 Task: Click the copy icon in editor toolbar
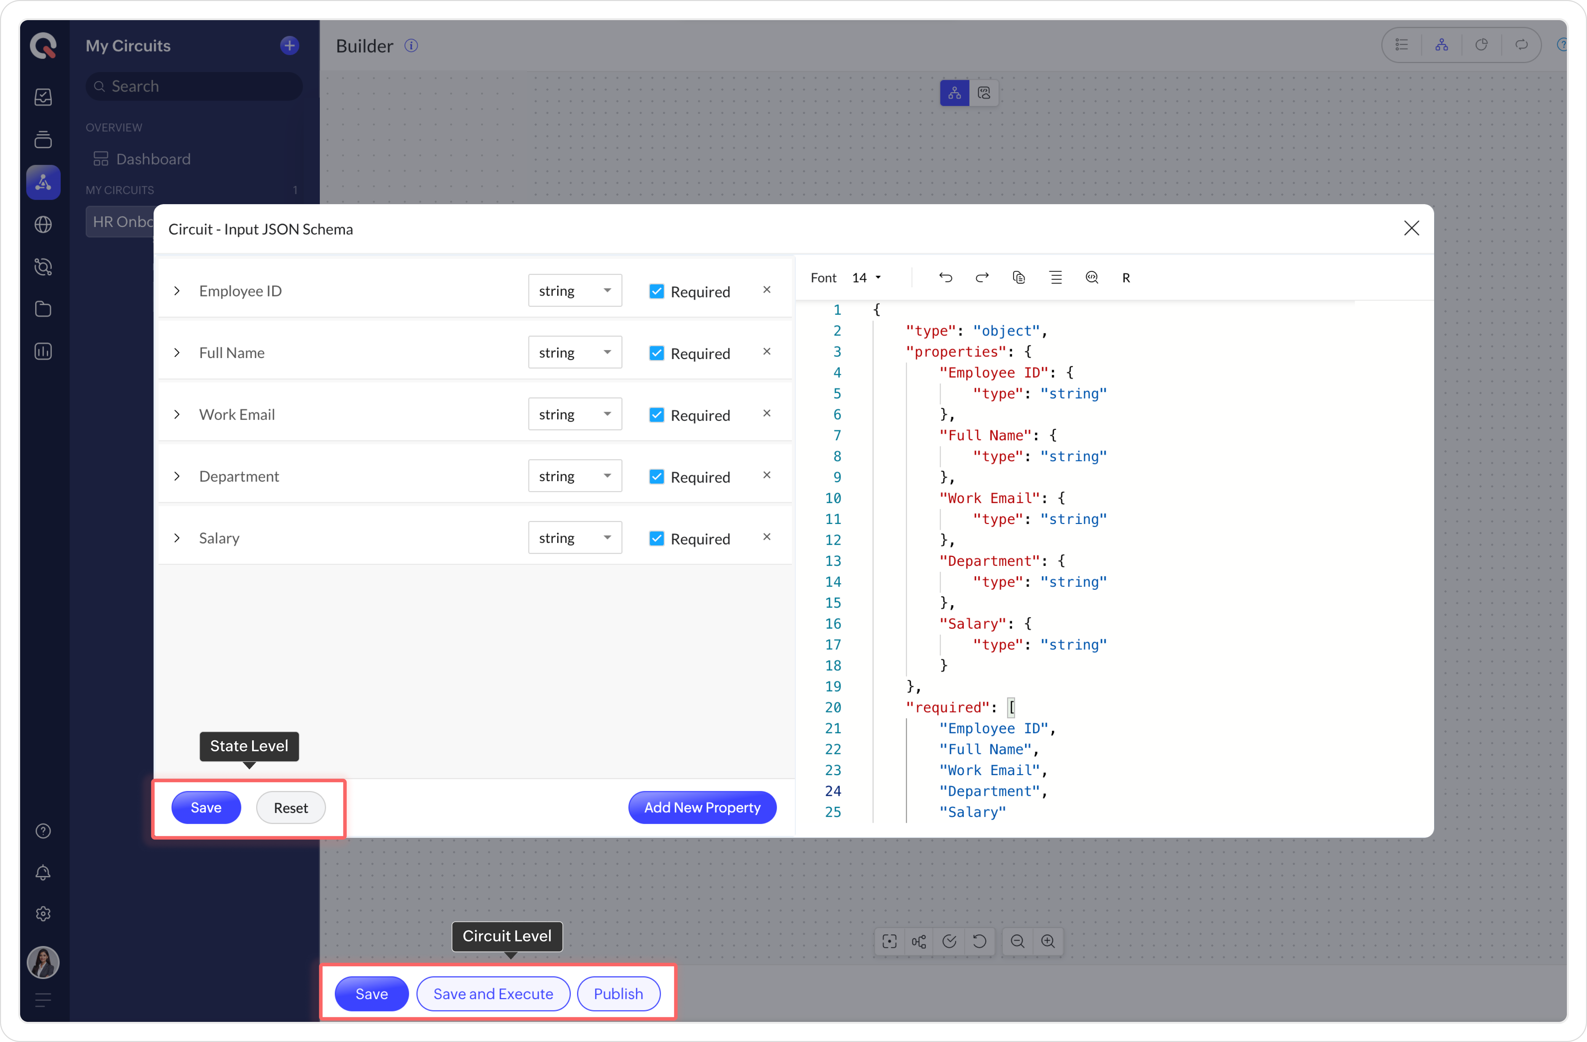(1018, 277)
